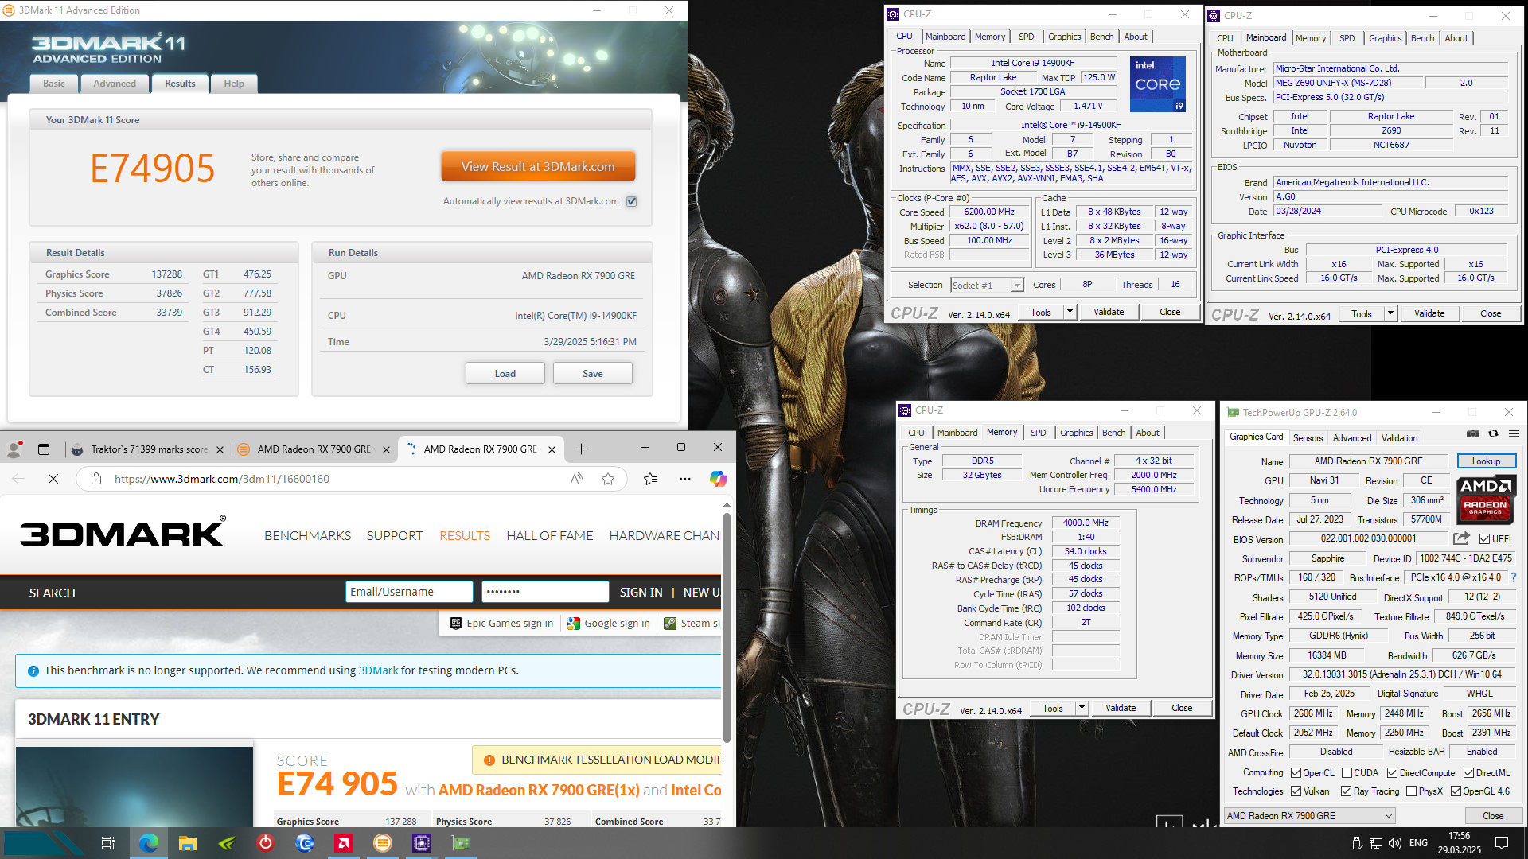Toggle the OpenCL checkbox in GPU-Z
The width and height of the screenshot is (1528, 859).
coord(1296,773)
